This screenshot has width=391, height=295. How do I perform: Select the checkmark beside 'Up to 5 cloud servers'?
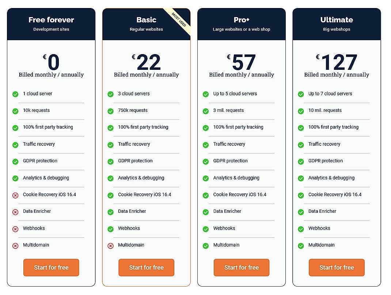205,94
